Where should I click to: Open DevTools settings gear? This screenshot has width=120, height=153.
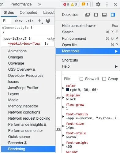coord(98,4)
